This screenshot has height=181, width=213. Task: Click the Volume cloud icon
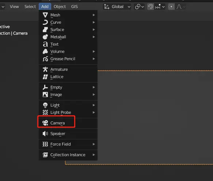pos(45,51)
